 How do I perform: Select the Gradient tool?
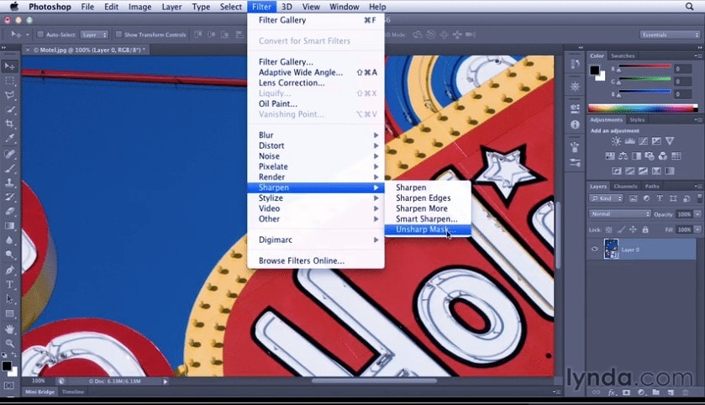tap(9, 226)
